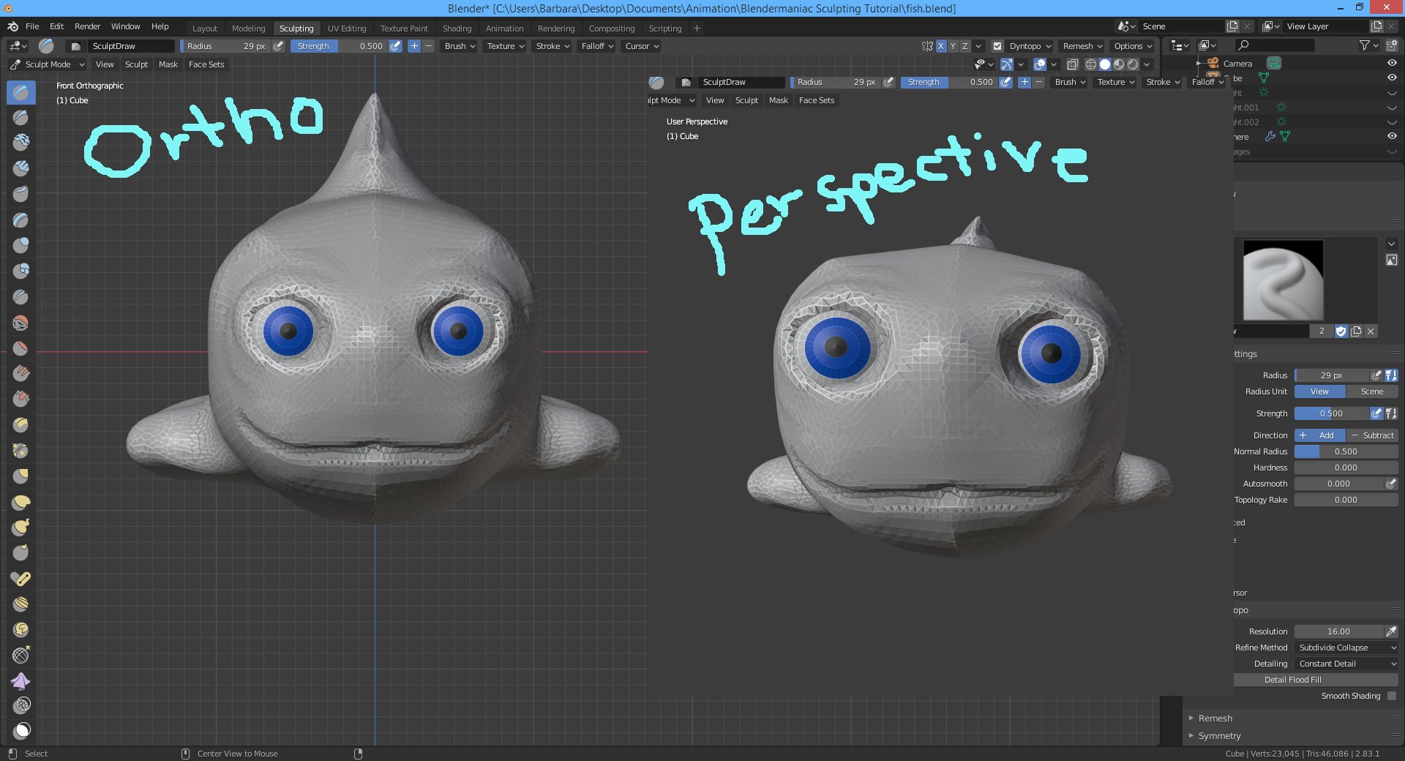The image size is (1405, 761).
Task: Click new collection icon in outliner
Action: (1391, 45)
